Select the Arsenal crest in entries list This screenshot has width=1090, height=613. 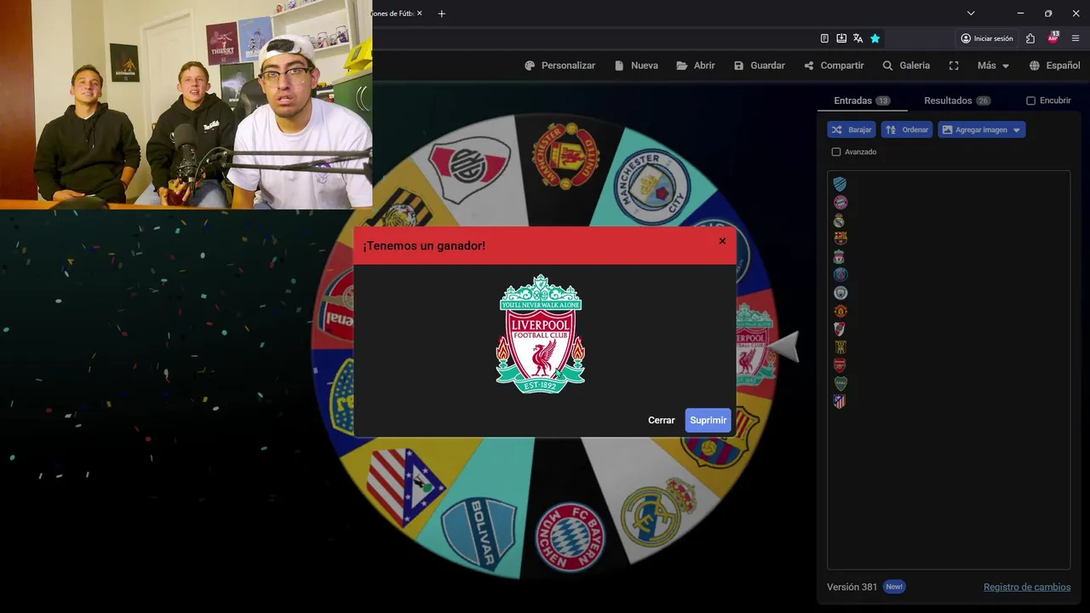pos(840,365)
